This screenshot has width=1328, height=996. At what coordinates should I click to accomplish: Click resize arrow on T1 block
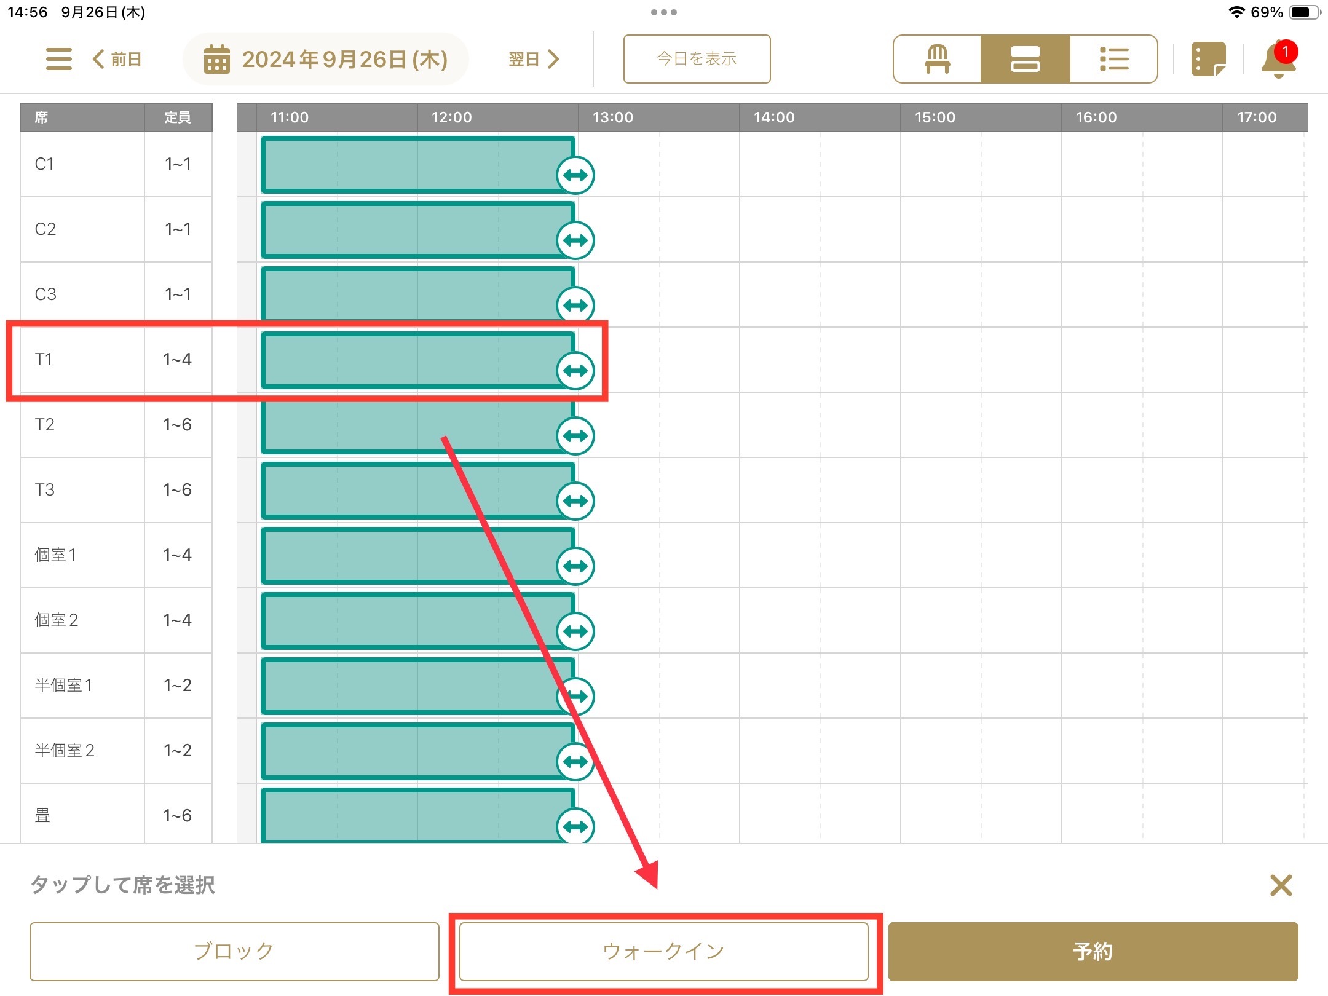[x=575, y=371]
